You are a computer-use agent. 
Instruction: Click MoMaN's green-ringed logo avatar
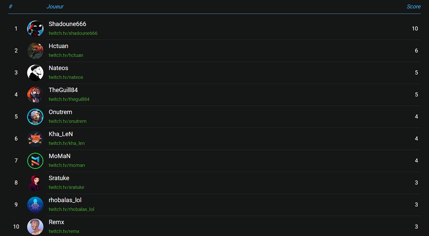(35, 161)
